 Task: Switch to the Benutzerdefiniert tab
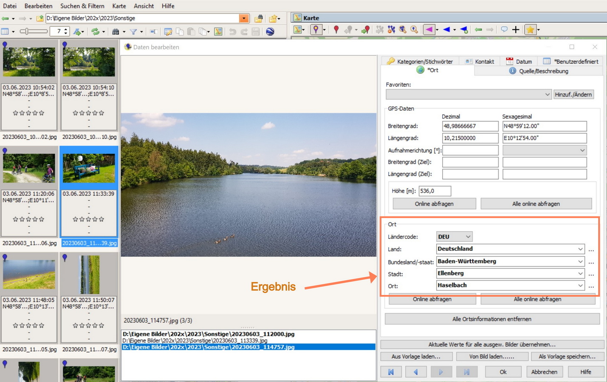tap(570, 61)
